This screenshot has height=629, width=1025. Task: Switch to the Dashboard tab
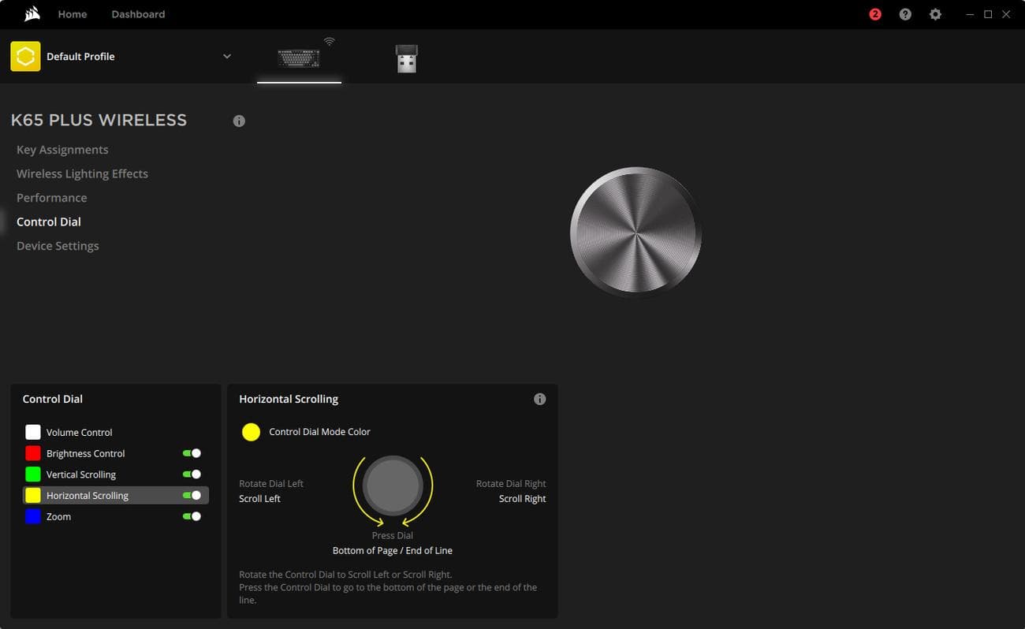coord(138,14)
